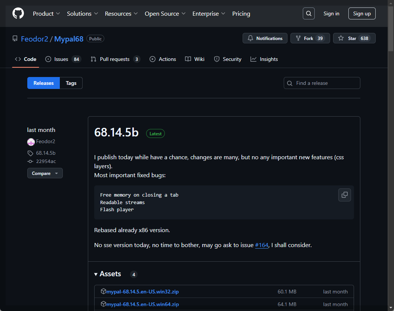This screenshot has height=311, width=394.
Task: Open the Compare dropdown
Action: [45, 173]
